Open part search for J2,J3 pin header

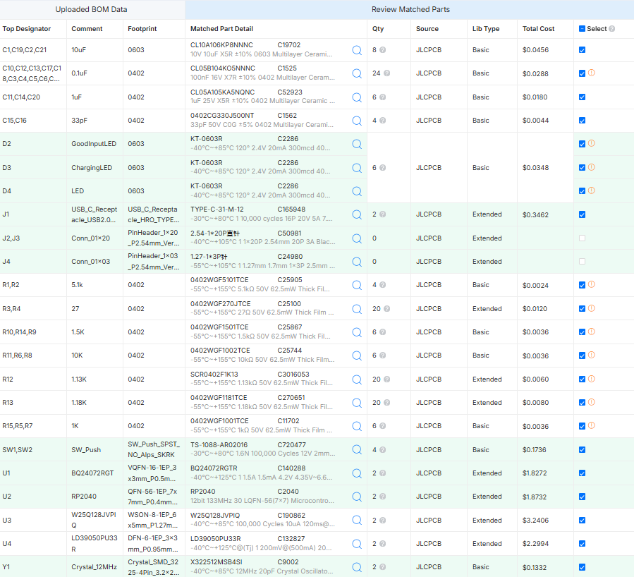357,238
